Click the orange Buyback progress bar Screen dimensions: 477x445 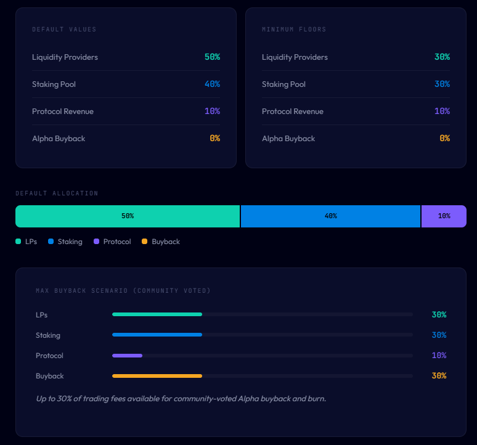(157, 376)
